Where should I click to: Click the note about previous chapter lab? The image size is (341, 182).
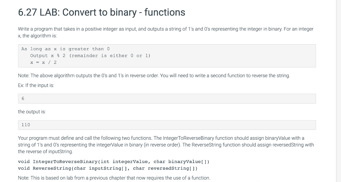coord(114,178)
